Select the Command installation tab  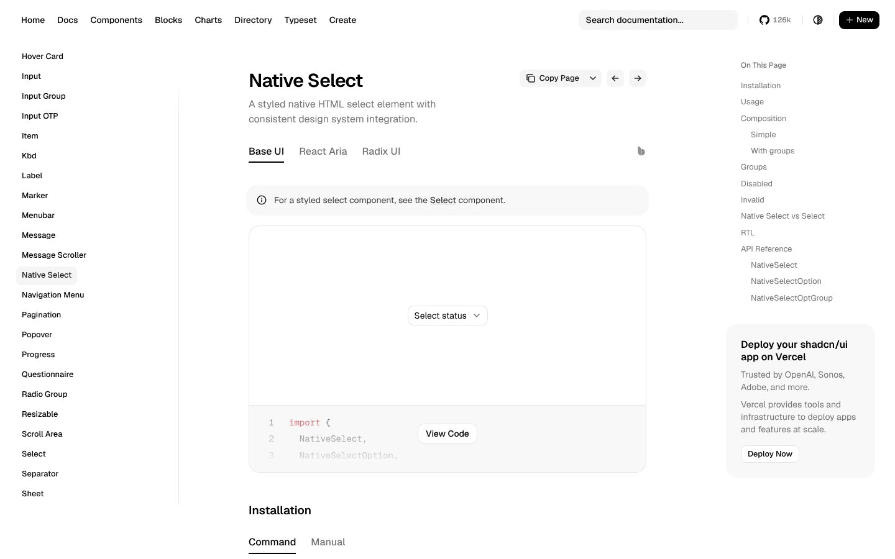pyautogui.click(x=272, y=542)
